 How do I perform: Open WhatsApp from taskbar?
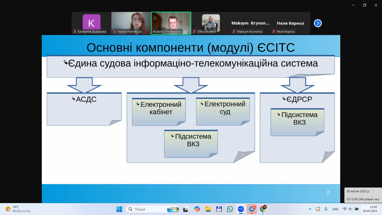coord(230,209)
